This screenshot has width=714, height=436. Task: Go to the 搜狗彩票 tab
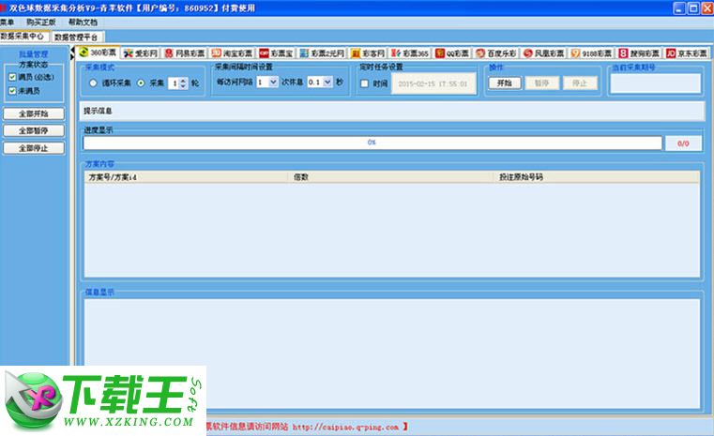pos(639,53)
